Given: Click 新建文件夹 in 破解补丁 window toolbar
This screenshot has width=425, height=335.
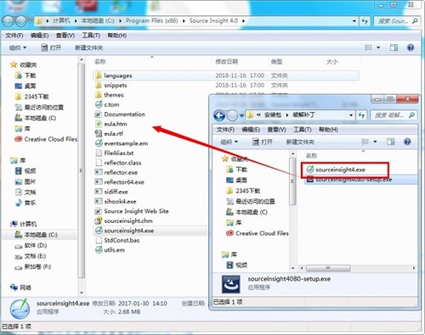Looking at the screenshot, I should (x=300, y=142).
